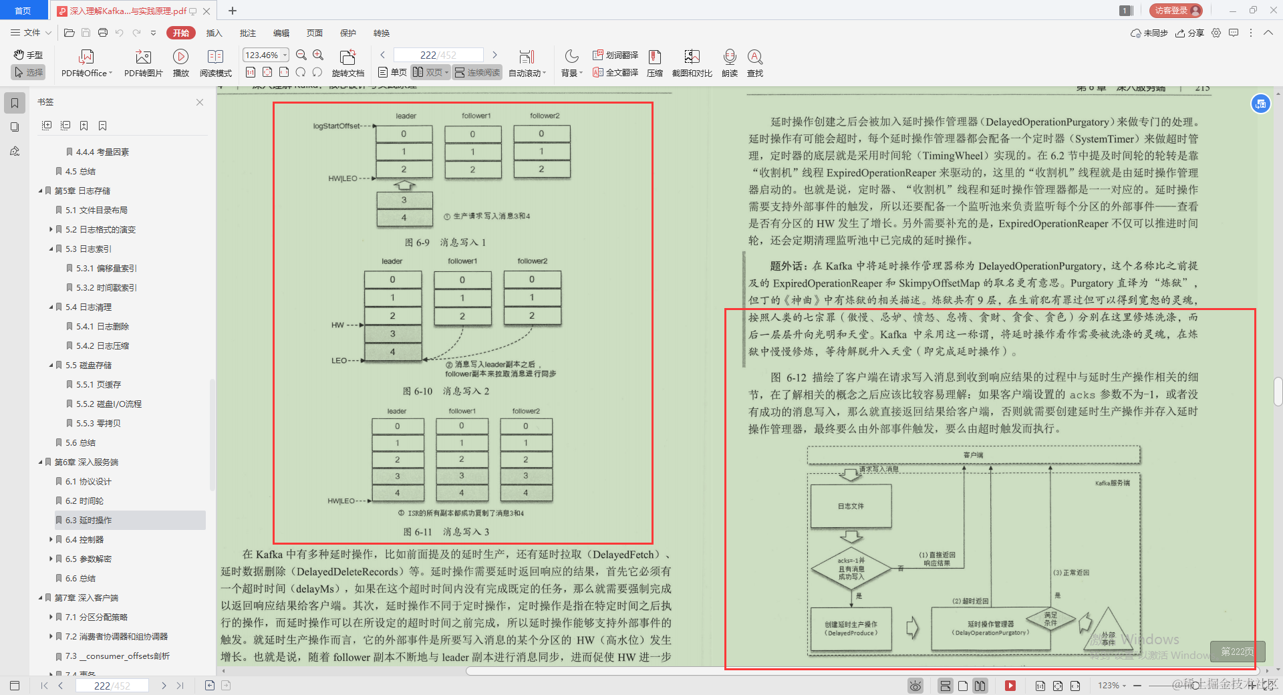Screen dimensions: 1283x695
Task: Select the PDF转Office conversion tool
Action: pyautogui.click(x=86, y=62)
